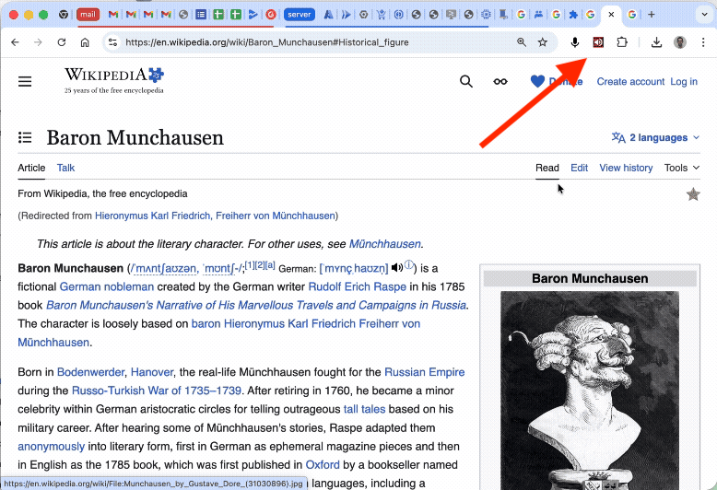Toggle the table of contents icon
Screen dimensions: 717x490
[x=25, y=138]
